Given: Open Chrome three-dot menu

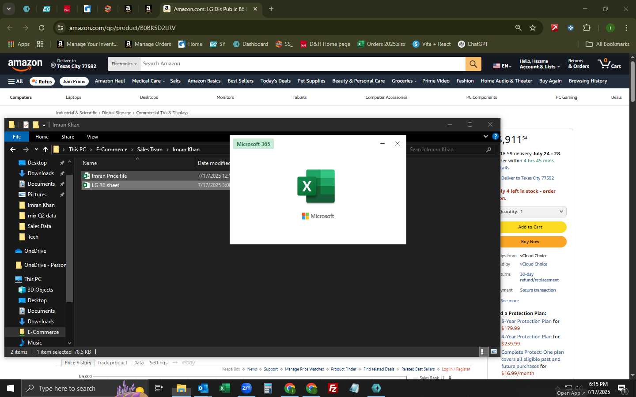Looking at the screenshot, I should (x=626, y=28).
